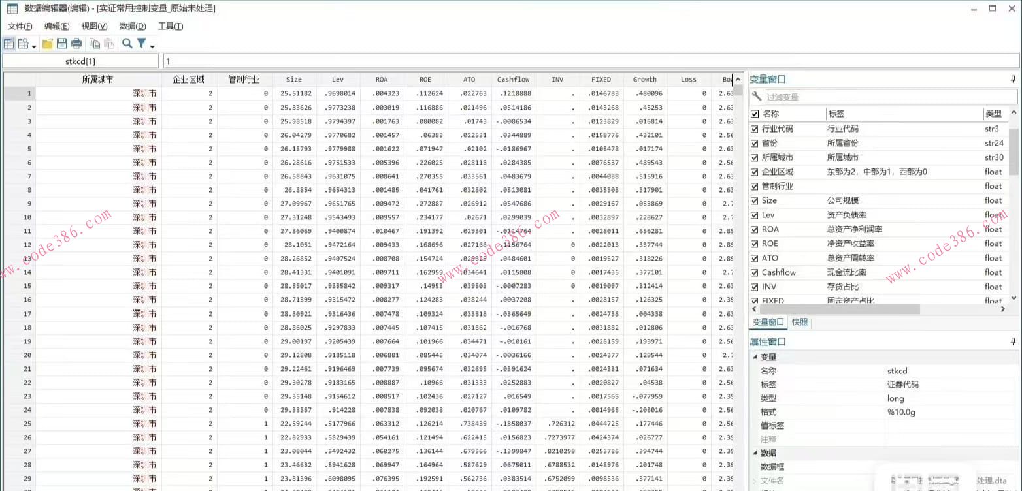This screenshot has width=1022, height=491.
Task: Open the wrench options in variable filter
Action: coord(757,97)
